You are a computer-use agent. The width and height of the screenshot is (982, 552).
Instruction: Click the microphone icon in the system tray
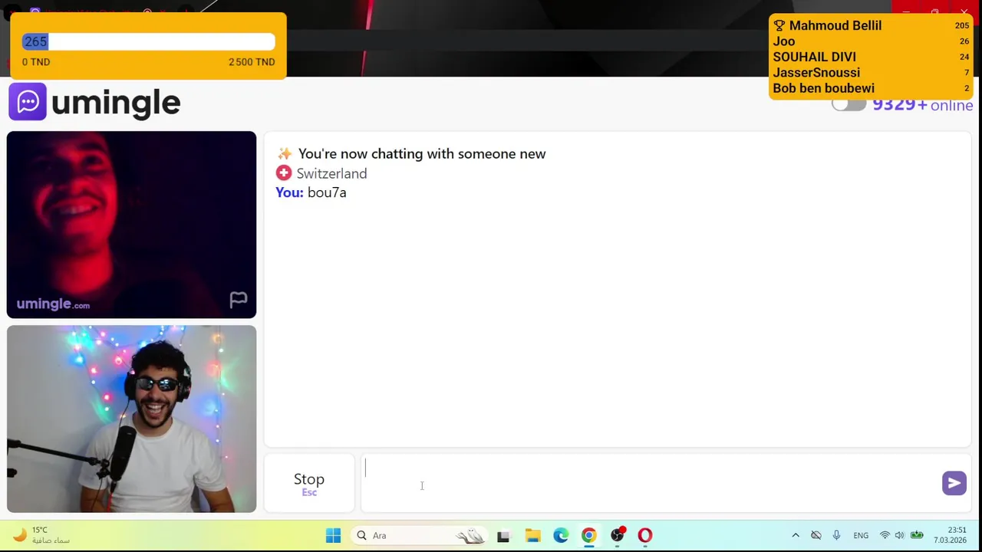(x=836, y=535)
